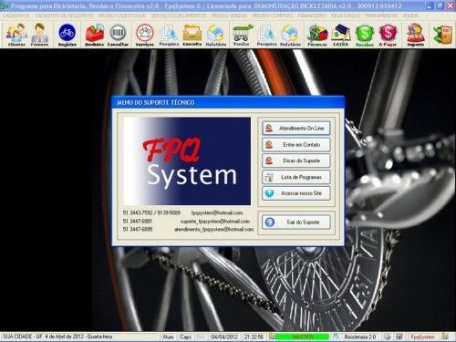Image resolution: width=456 pixels, height=342 pixels.
Task: Open the CADASTRO DE REGISTROS menu
Action: (65, 16)
